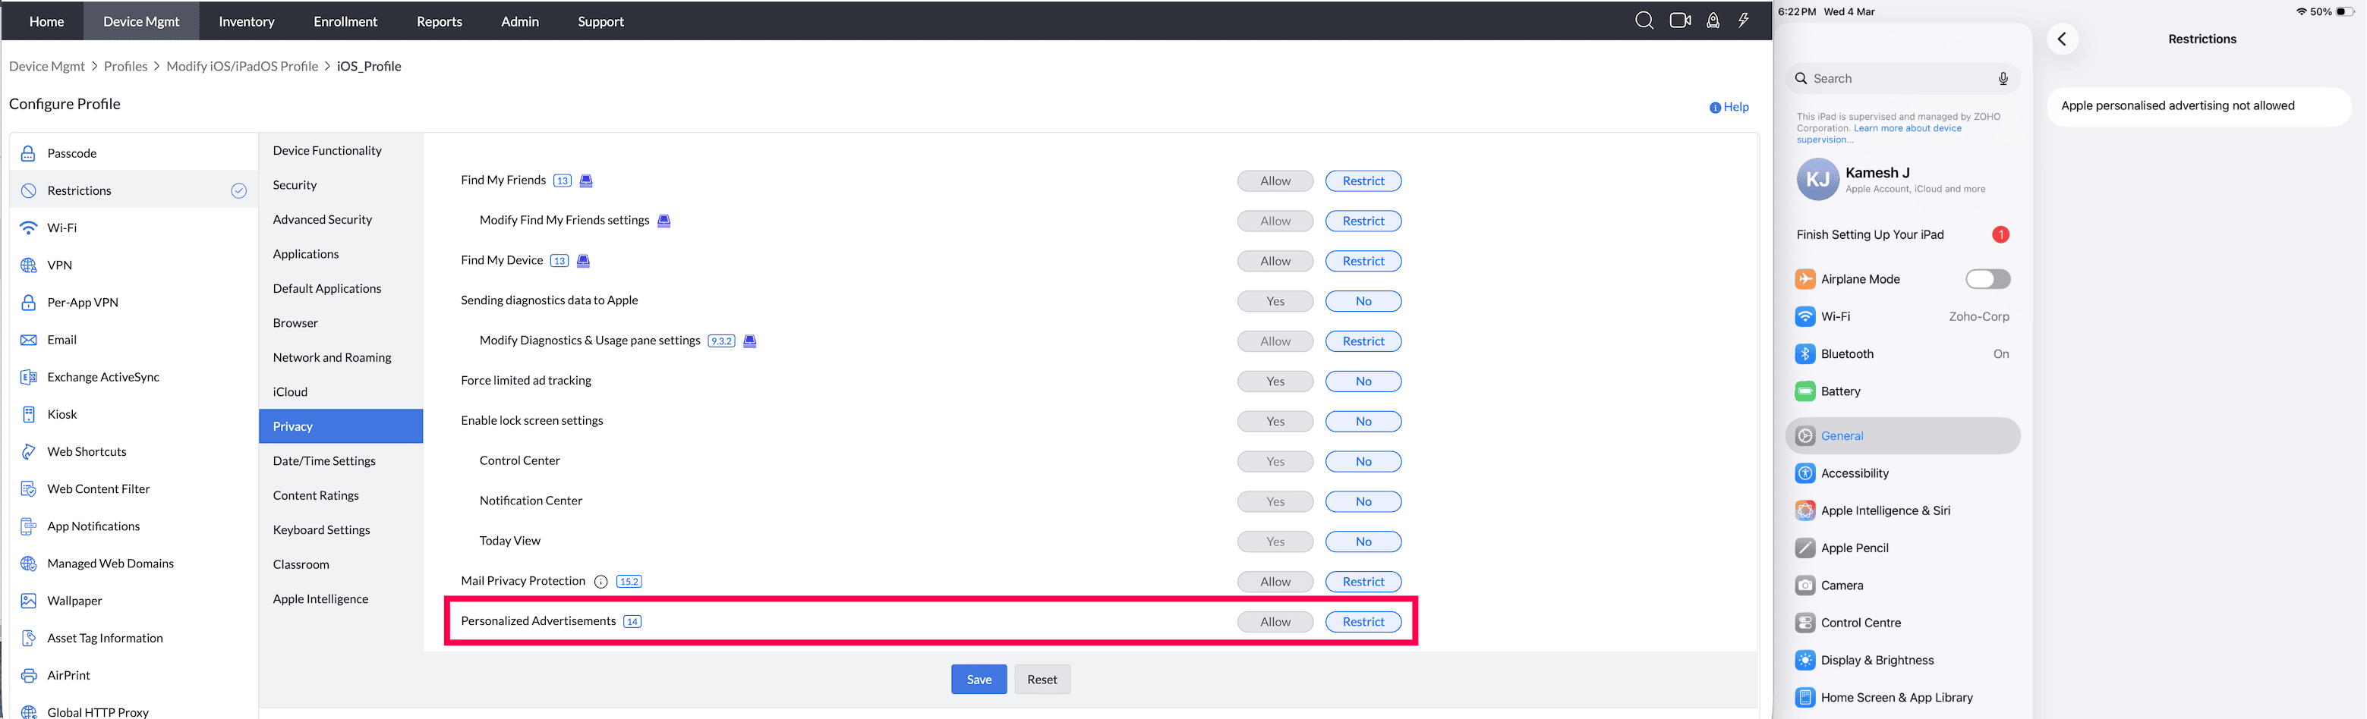
Task: Select Allow for Mail Privacy Protection
Action: (x=1275, y=581)
